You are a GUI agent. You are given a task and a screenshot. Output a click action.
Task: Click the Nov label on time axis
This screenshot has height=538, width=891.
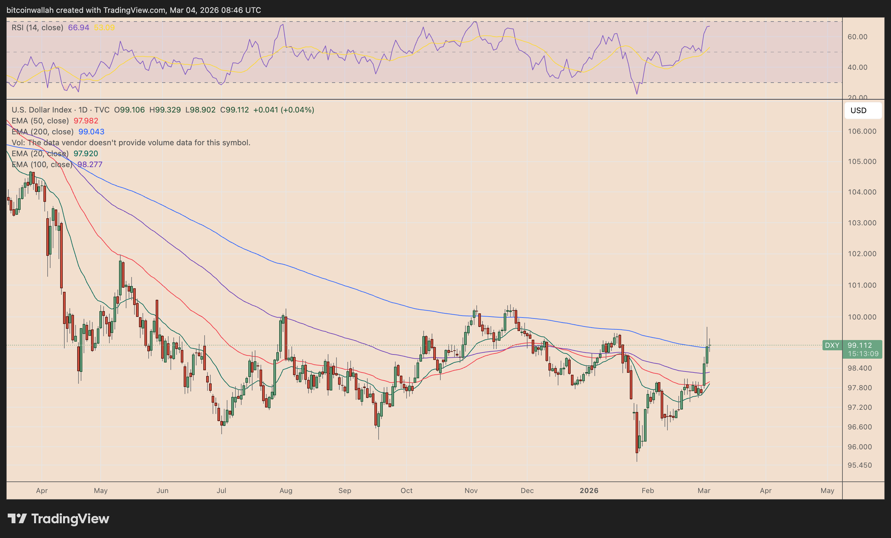tap(471, 490)
